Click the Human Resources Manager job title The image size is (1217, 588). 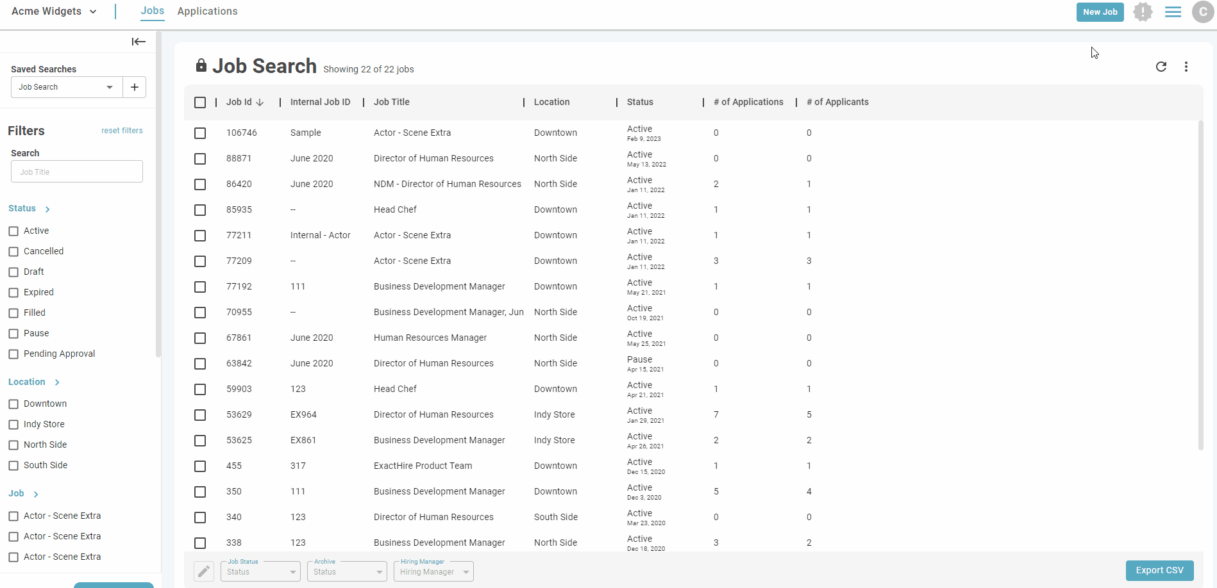tap(430, 338)
